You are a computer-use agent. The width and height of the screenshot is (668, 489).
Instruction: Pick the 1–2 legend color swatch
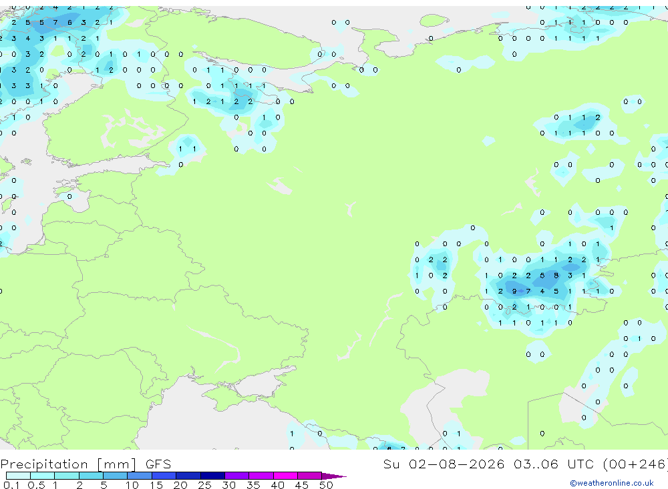[x=67, y=476]
